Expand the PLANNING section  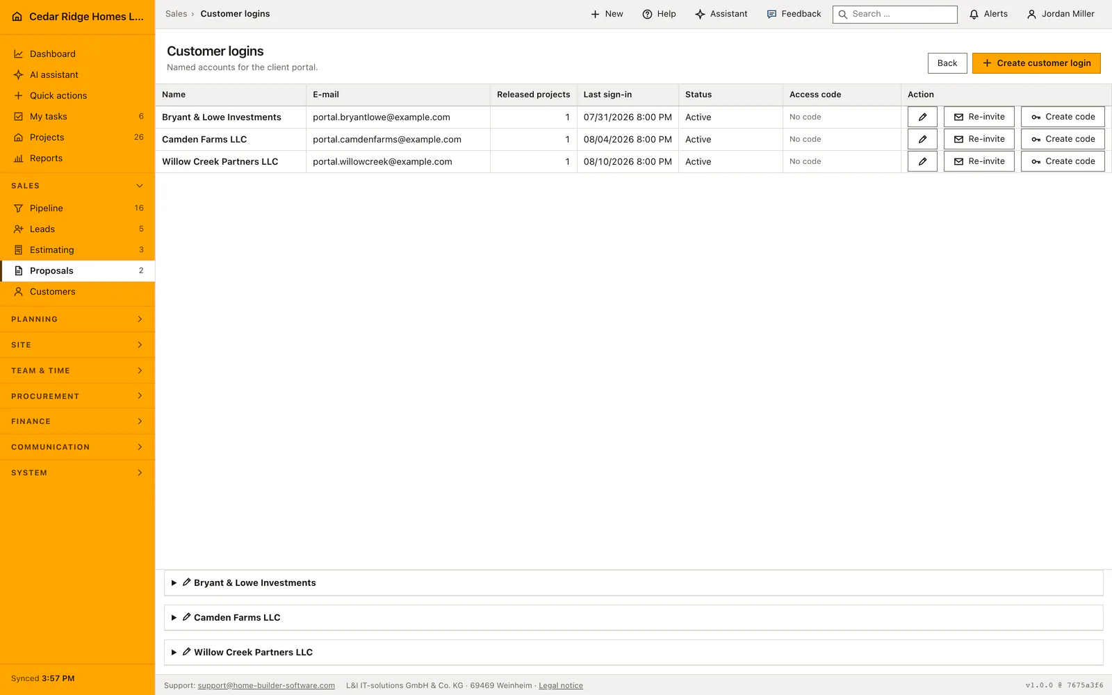click(x=77, y=319)
